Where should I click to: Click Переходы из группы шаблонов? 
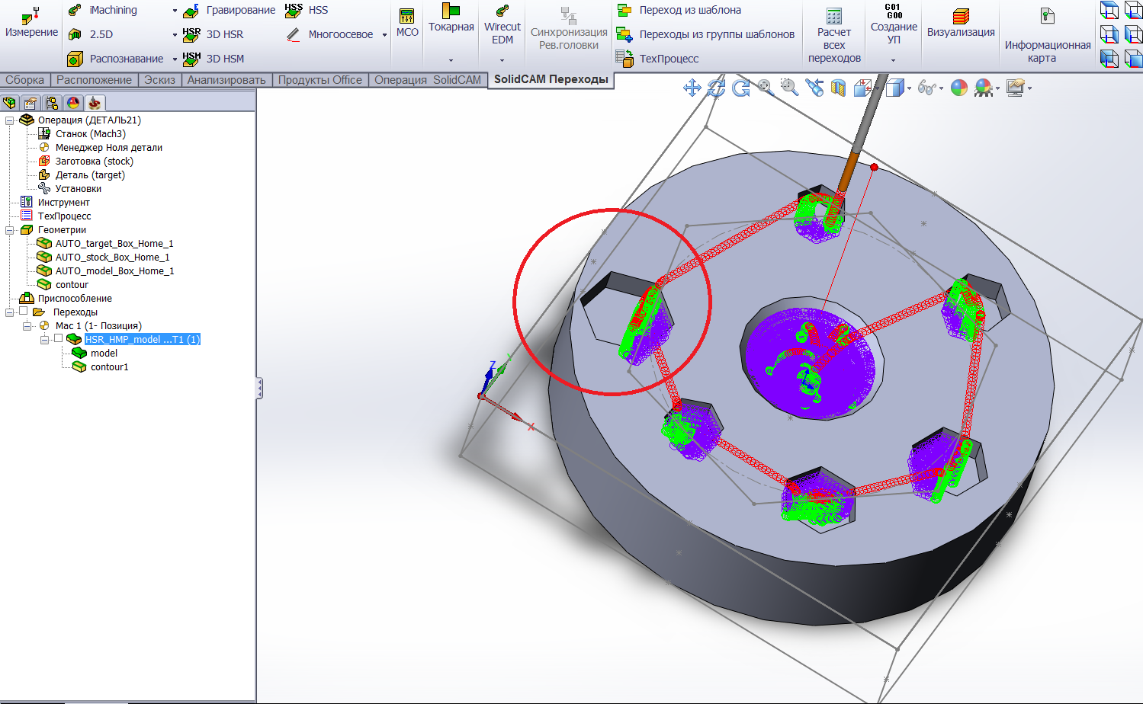point(705,34)
